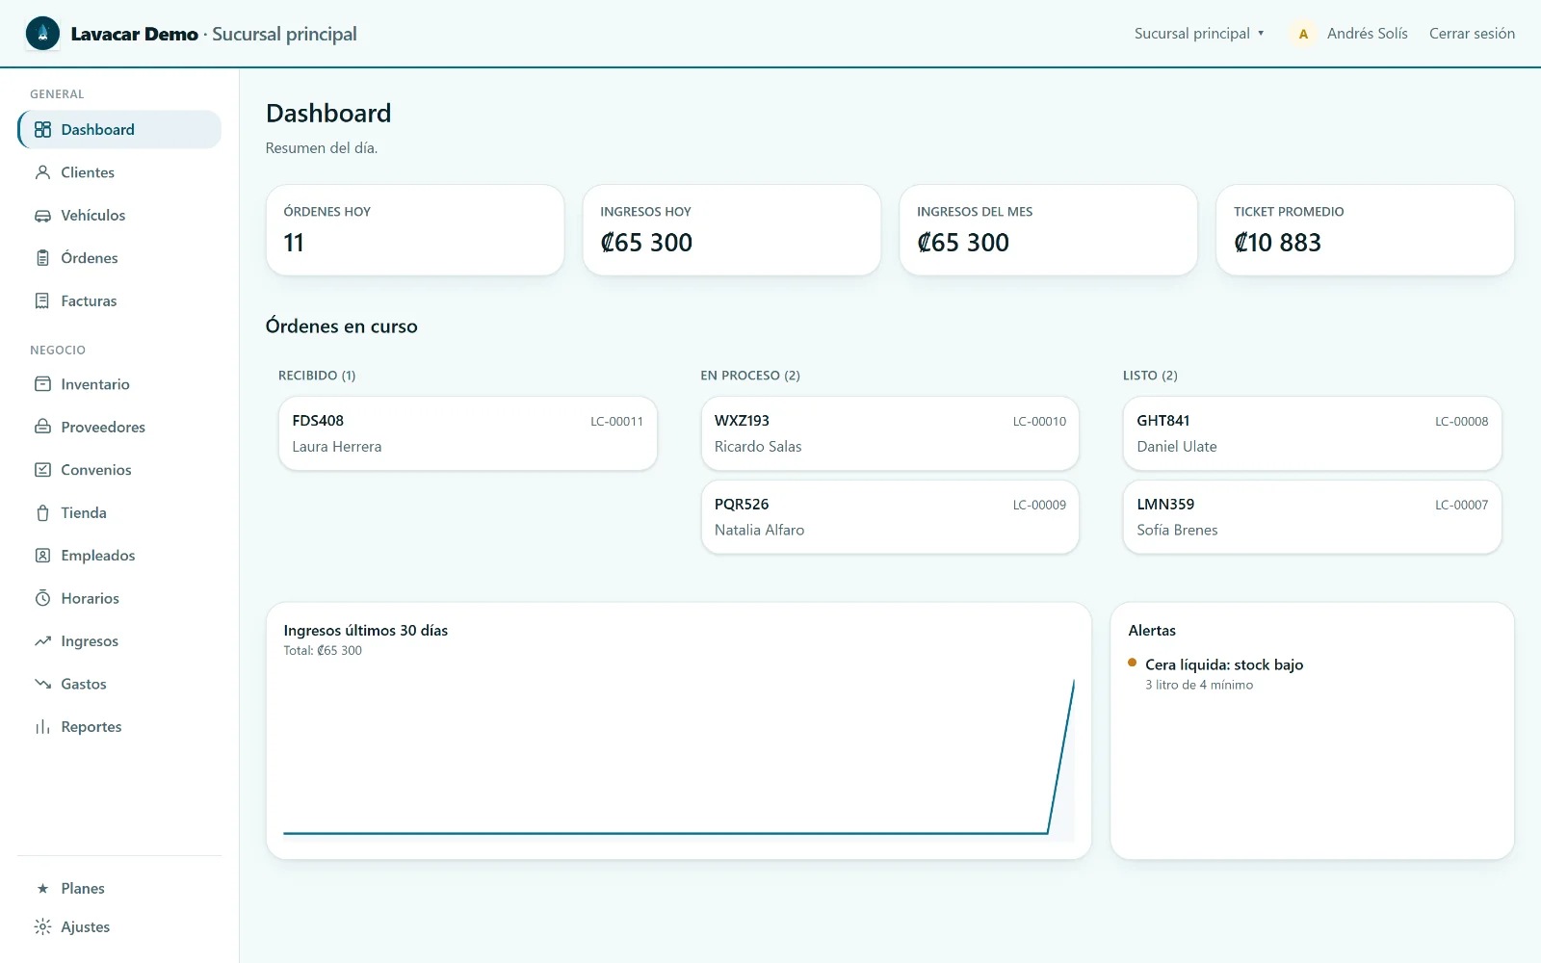Open the Sucursal principal branch dropdown

1199,34
